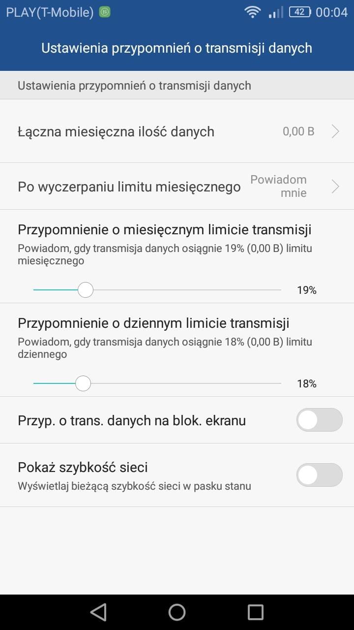Tap Przyp. o trans. danych na blok. ekranu label
The height and width of the screenshot is (630, 354).
132,420
